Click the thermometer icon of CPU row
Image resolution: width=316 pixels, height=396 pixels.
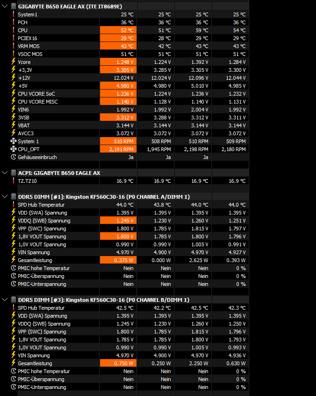(x=14, y=30)
